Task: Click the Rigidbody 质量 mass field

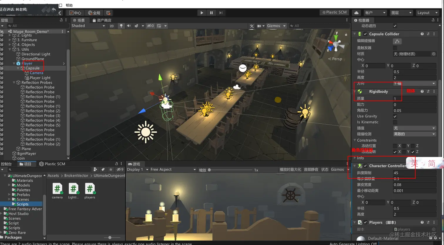Action: 415,98
